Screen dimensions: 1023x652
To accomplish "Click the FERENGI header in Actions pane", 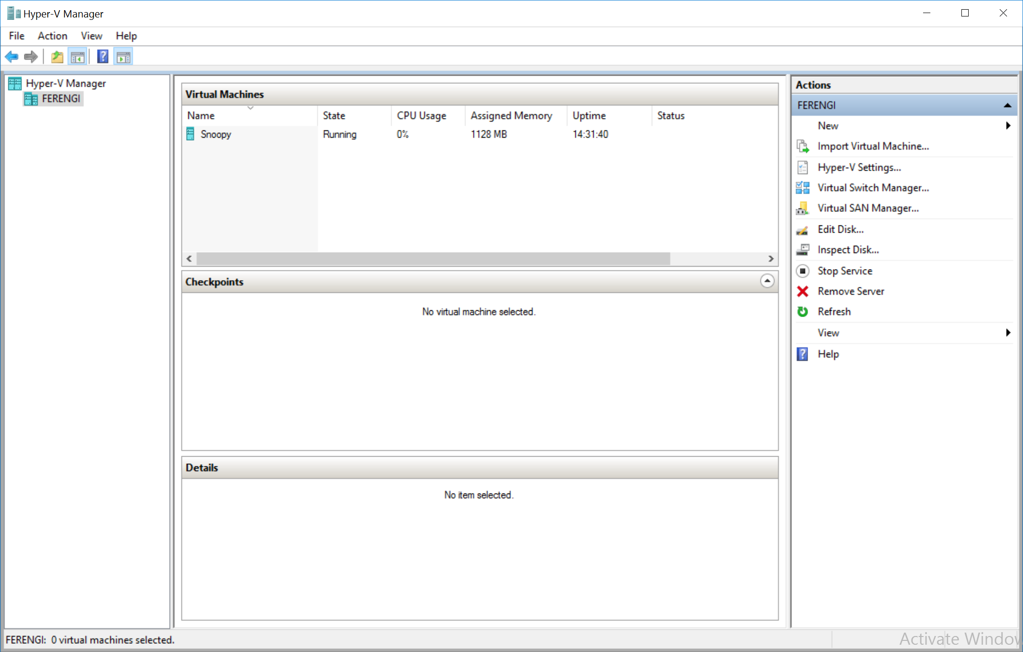I will [904, 105].
